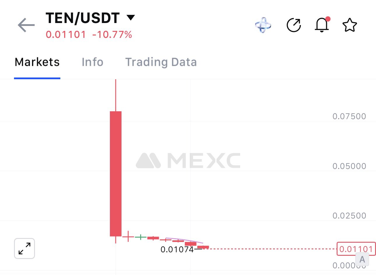Open the blue 3D orb icon
This screenshot has height=275, width=376.
click(x=263, y=25)
